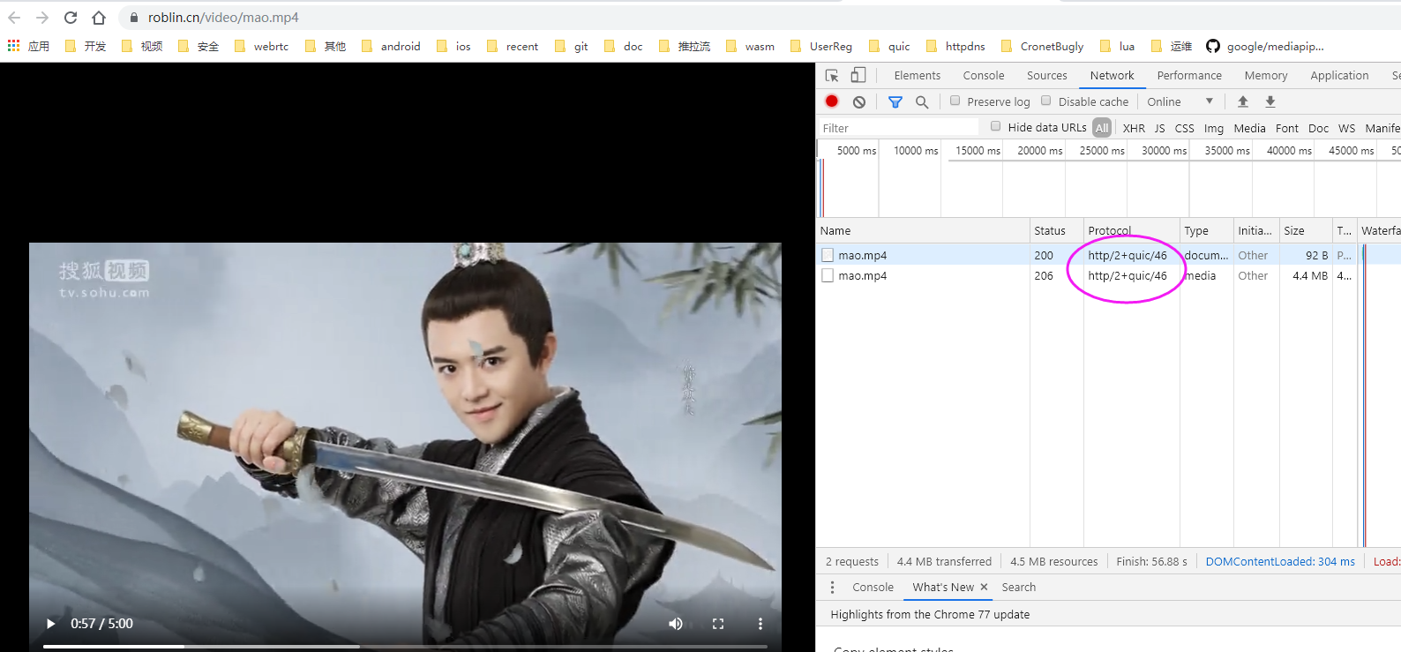
Task: Click the browser back arrow
Action: pyautogui.click(x=14, y=18)
